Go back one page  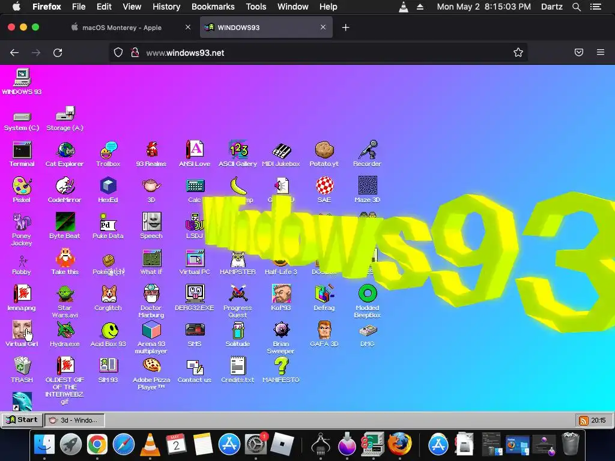tap(14, 53)
